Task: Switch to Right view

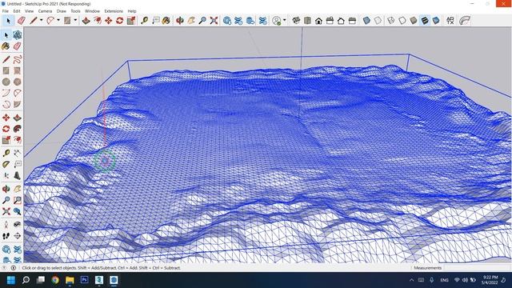Action: (330, 21)
